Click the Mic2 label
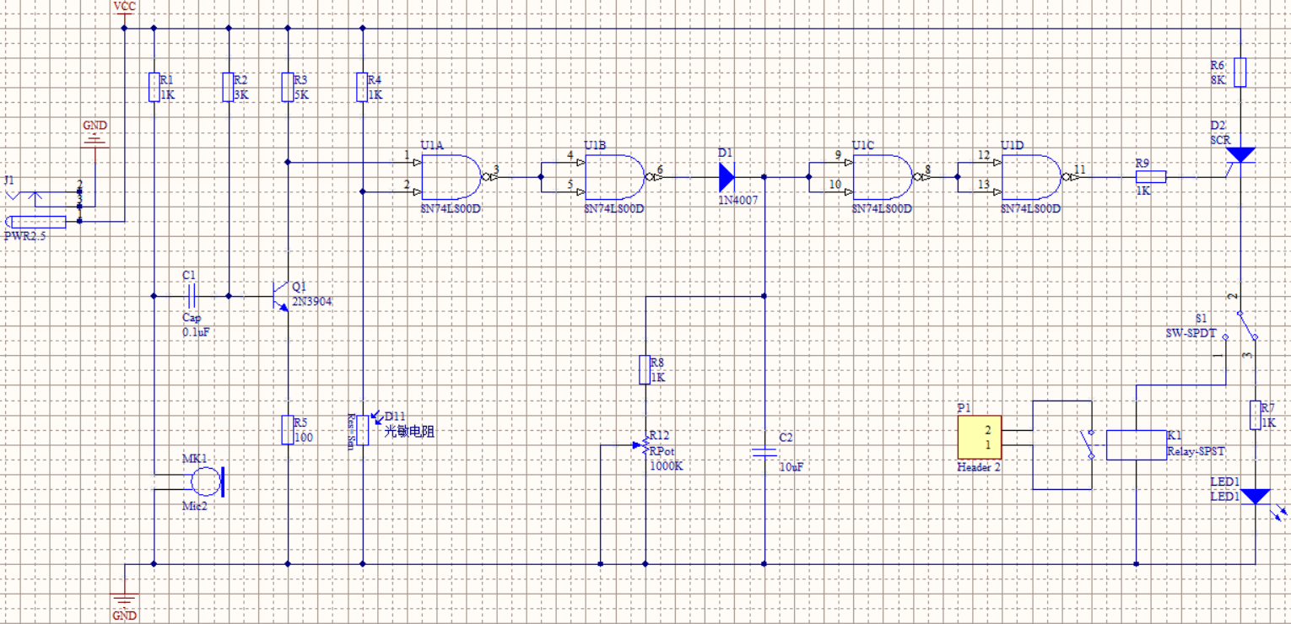The width and height of the screenshot is (1291, 624). [x=195, y=505]
